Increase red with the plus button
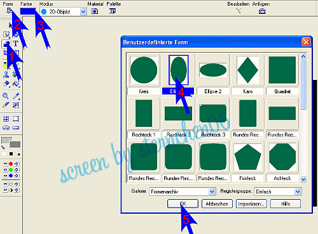Viewport: 318px width, 234px height. point(17,164)
